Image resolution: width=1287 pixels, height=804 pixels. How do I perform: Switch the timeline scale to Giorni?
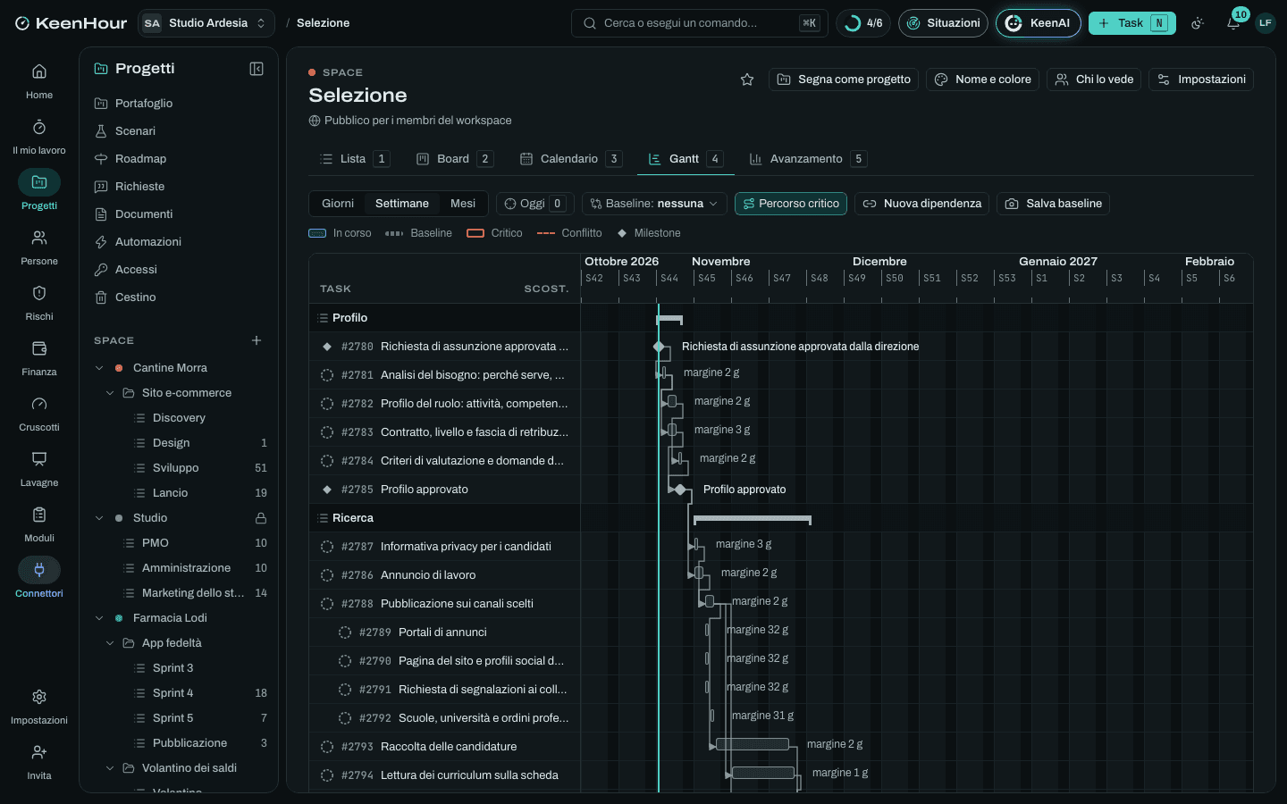(338, 204)
